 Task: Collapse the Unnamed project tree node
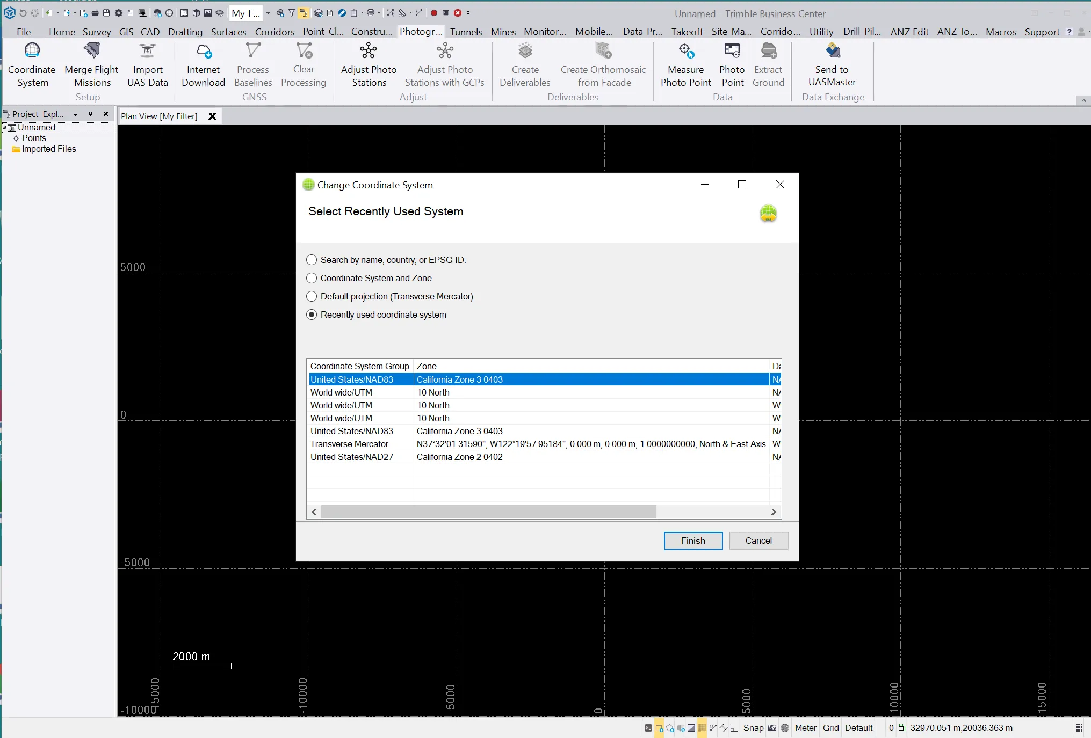(4, 128)
